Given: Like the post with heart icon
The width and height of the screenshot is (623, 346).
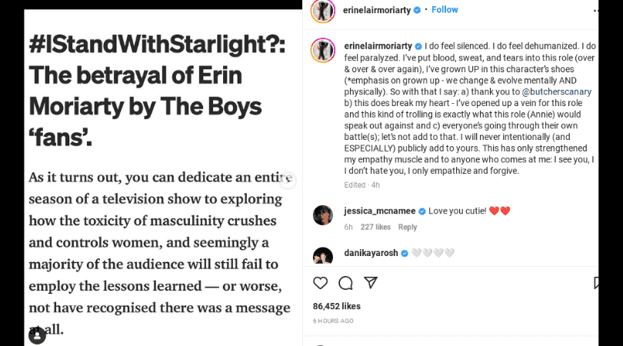Looking at the screenshot, I should click(320, 283).
